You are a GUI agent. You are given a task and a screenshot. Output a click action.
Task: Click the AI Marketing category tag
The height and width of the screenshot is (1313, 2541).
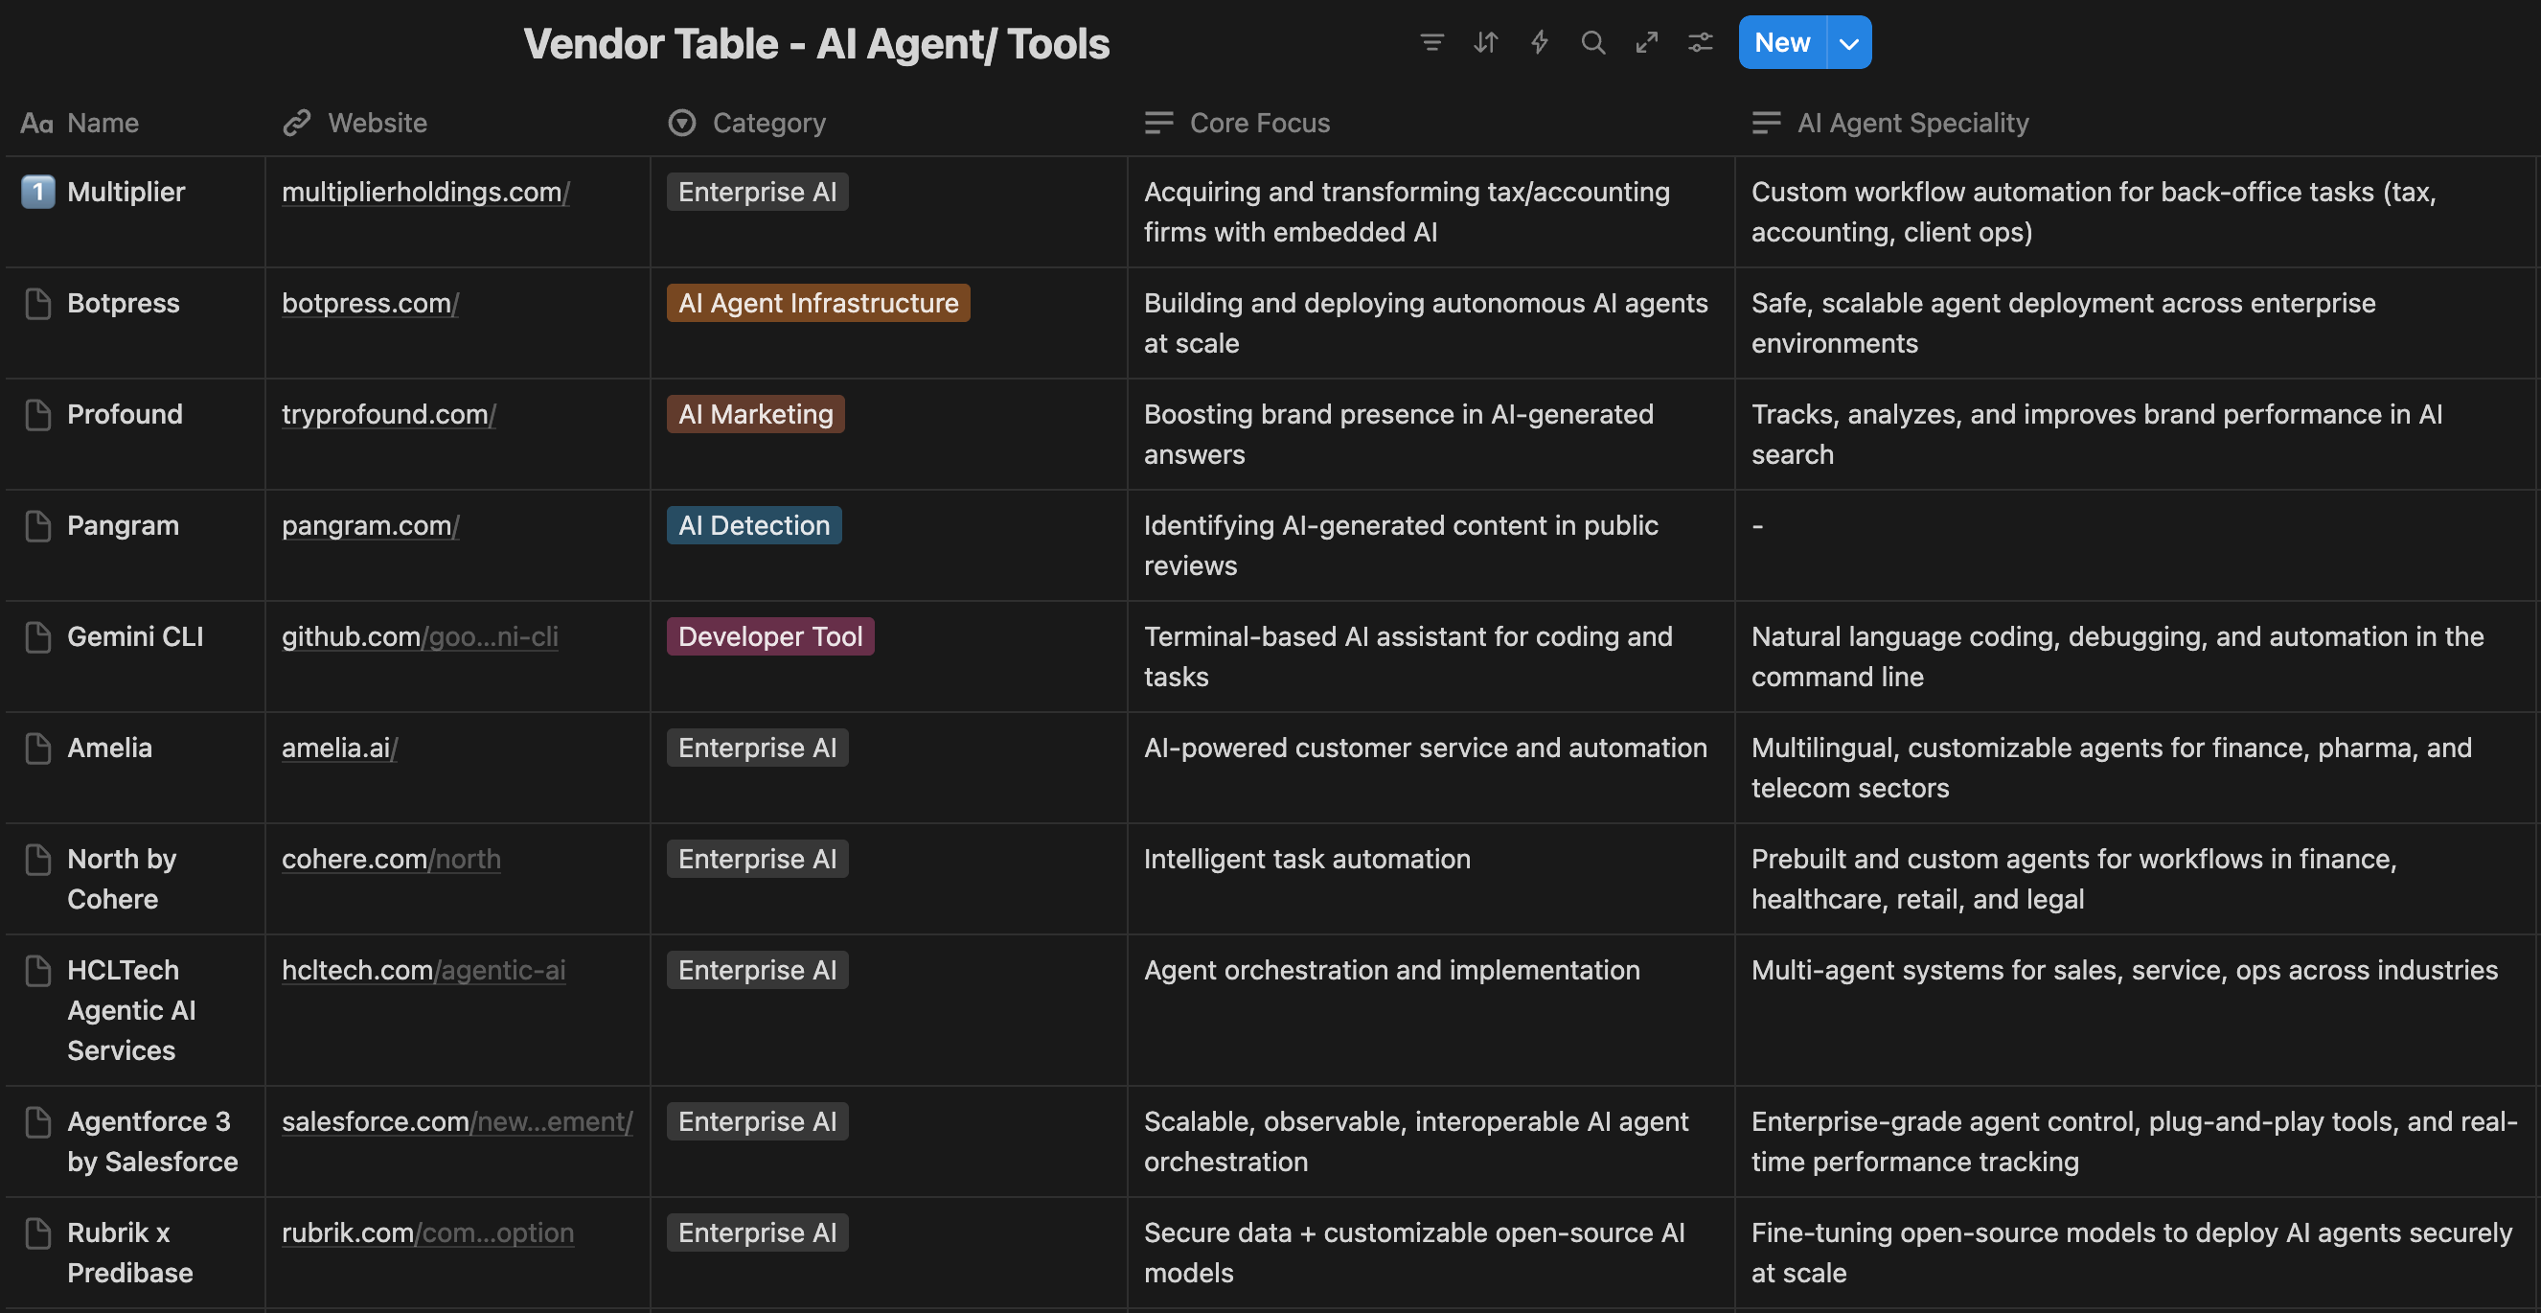755,414
